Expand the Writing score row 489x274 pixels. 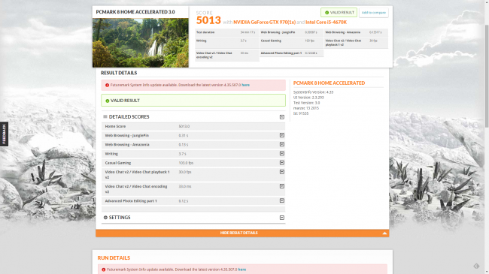(282, 153)
